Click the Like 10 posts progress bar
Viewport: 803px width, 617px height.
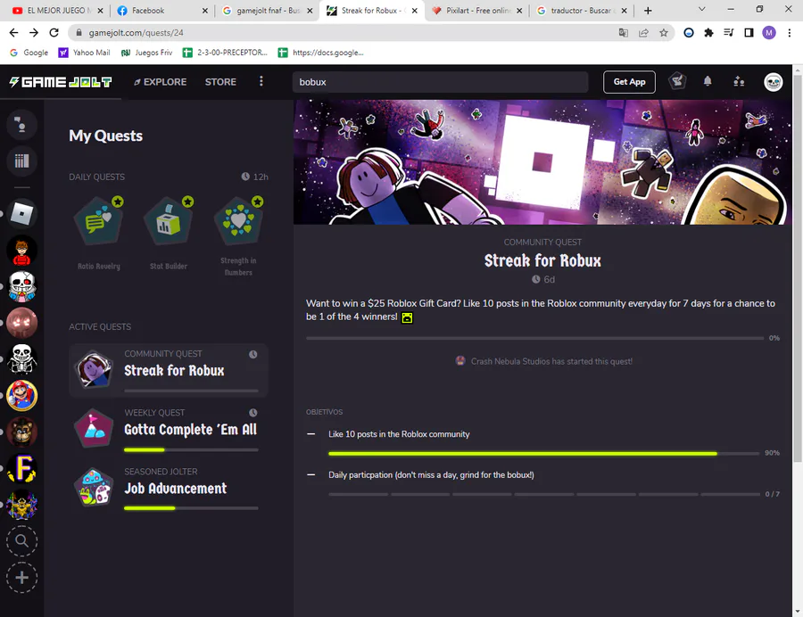tap(544, 453)
